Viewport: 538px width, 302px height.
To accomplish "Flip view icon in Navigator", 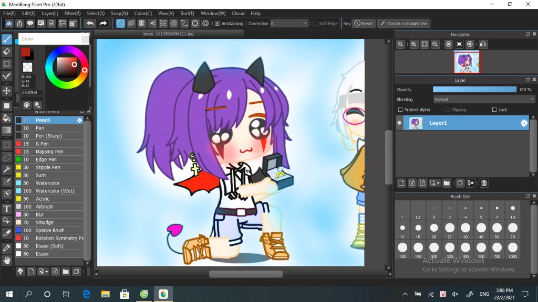I will pos(483,44).
